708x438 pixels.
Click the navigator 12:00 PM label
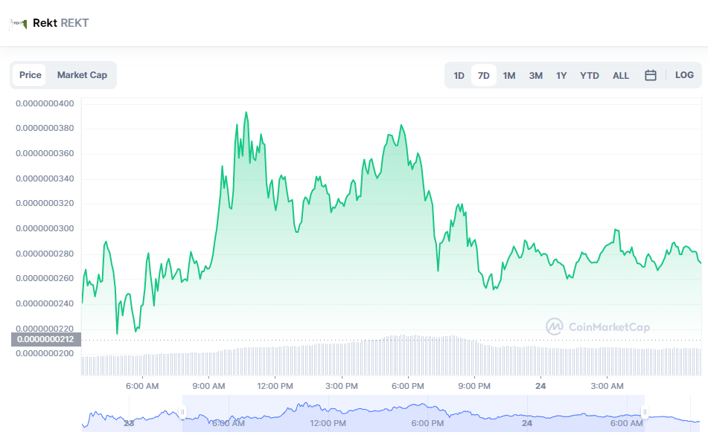(328, 424)
